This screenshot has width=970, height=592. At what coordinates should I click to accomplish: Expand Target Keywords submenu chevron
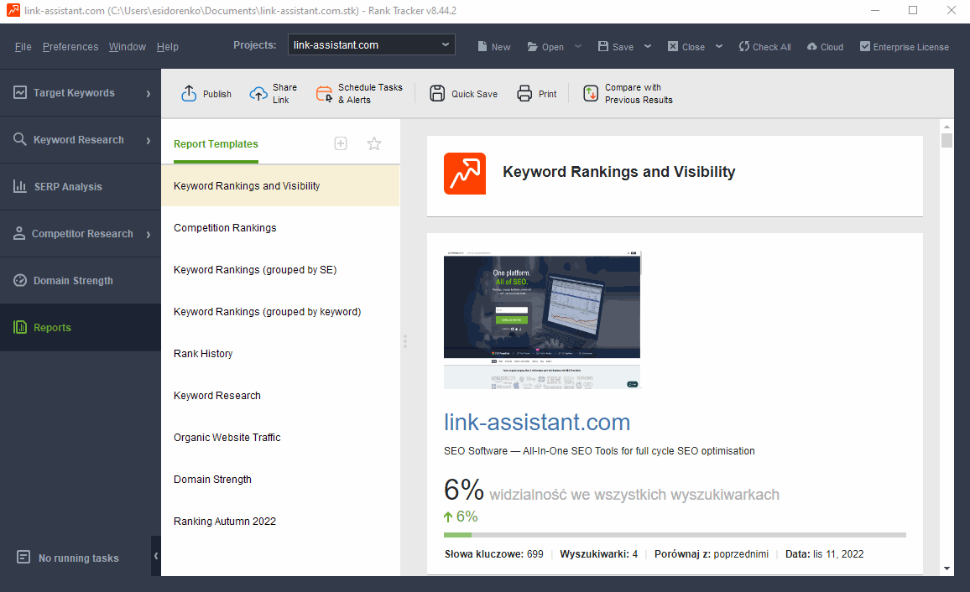[149, 93]
